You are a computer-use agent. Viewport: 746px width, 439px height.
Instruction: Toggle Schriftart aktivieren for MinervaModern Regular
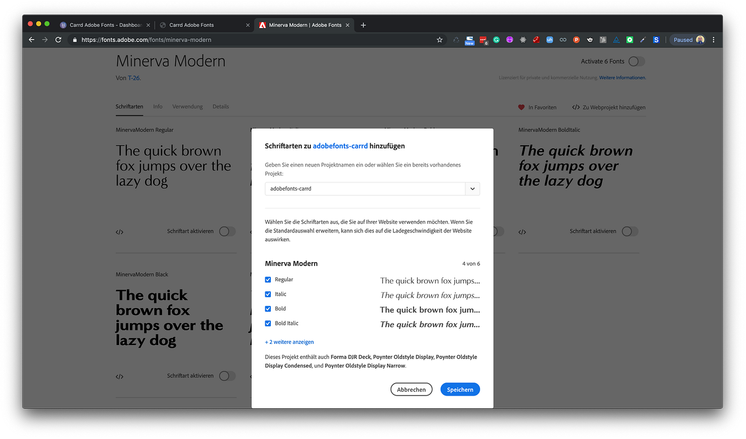pos(227,231)
